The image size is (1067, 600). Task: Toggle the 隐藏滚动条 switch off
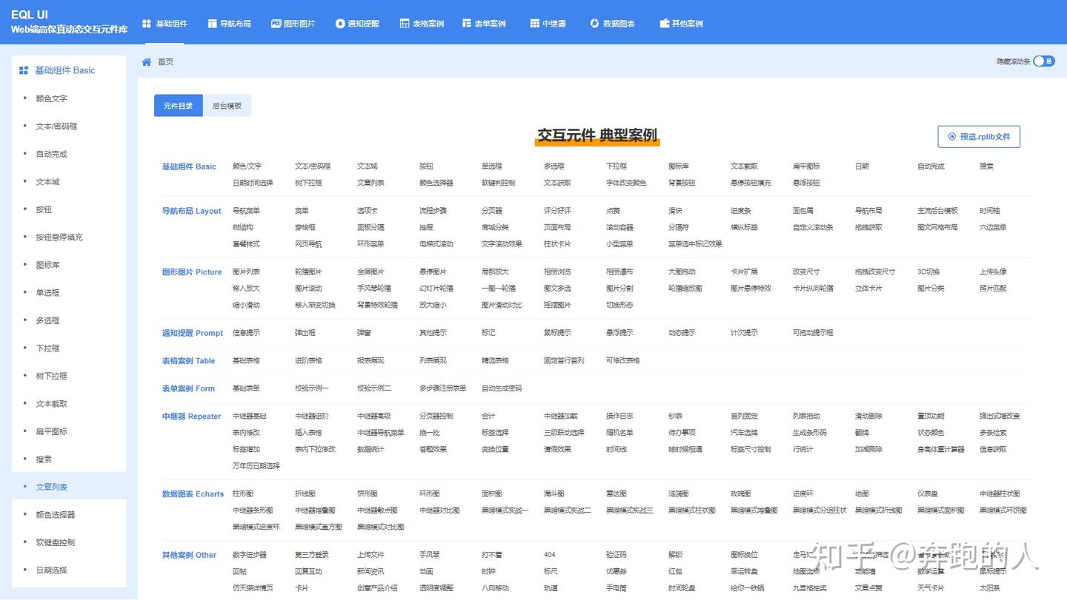pos(1043,61)
